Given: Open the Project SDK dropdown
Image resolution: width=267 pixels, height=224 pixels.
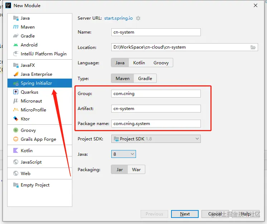Looking at the screenshot, I should point(156,139).
